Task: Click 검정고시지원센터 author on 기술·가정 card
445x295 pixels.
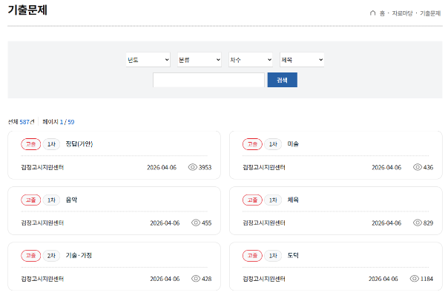Action: pyautogui.click(x=42, y=279)
